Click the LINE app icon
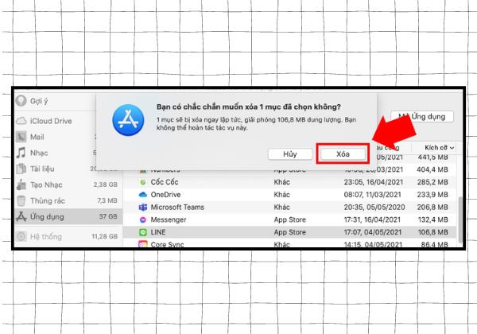Screen dimensions: 477x334 pos(142,232)
